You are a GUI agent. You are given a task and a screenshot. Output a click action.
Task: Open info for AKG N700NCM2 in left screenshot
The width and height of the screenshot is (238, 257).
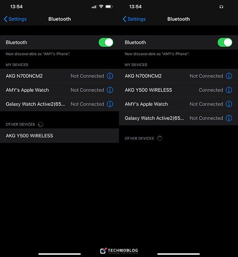[x=110, y=76]
